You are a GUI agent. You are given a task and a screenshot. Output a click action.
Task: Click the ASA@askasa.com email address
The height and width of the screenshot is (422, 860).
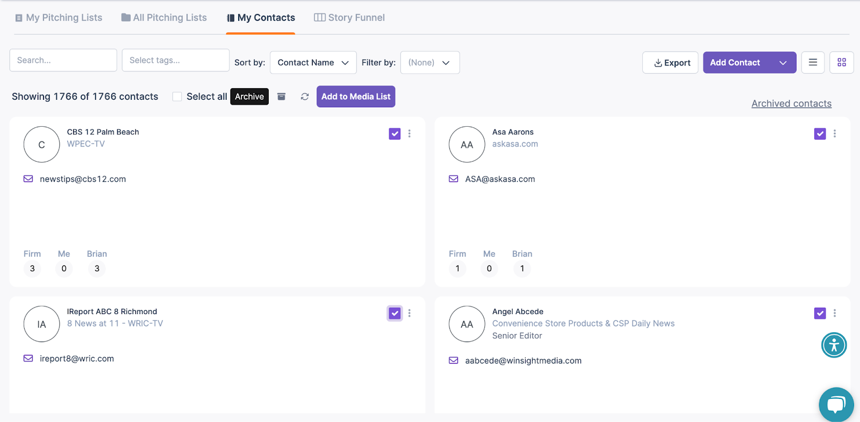[500, 179]
